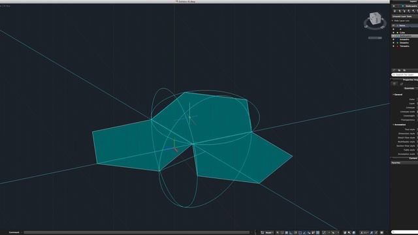Open the green color swatch of Octaedro layer
This screenshot has height=235, width=418.
coord(398,42)
